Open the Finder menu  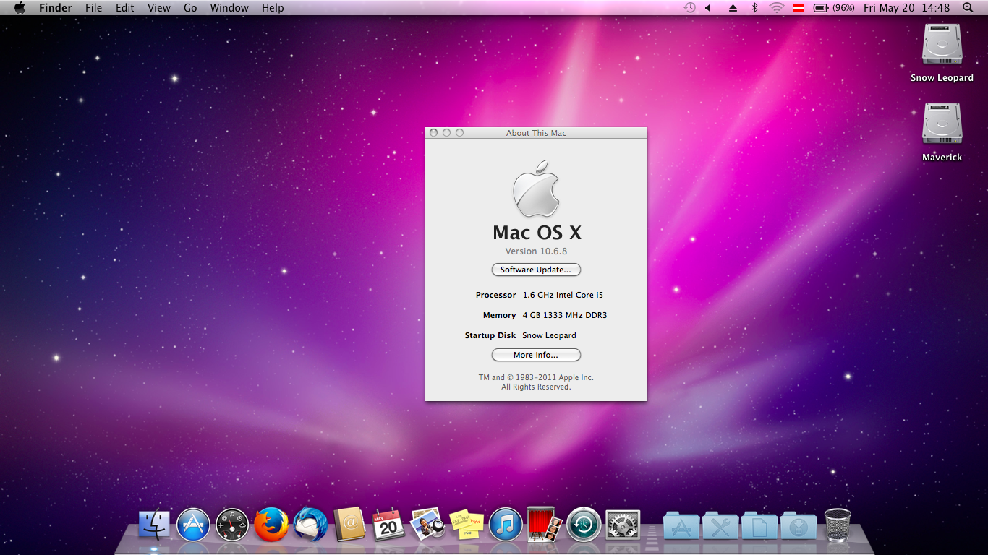[x=56, y=7]
